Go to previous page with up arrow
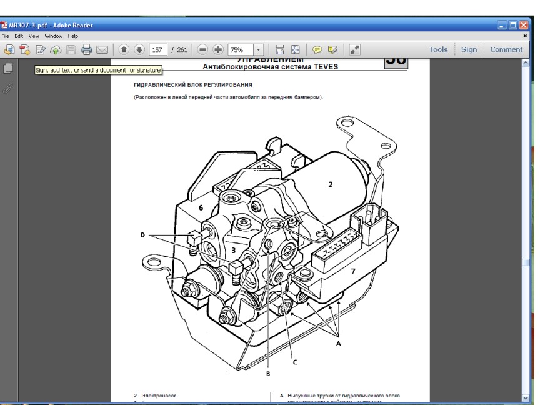Screen dimensions: 540x405 point(124,49)
